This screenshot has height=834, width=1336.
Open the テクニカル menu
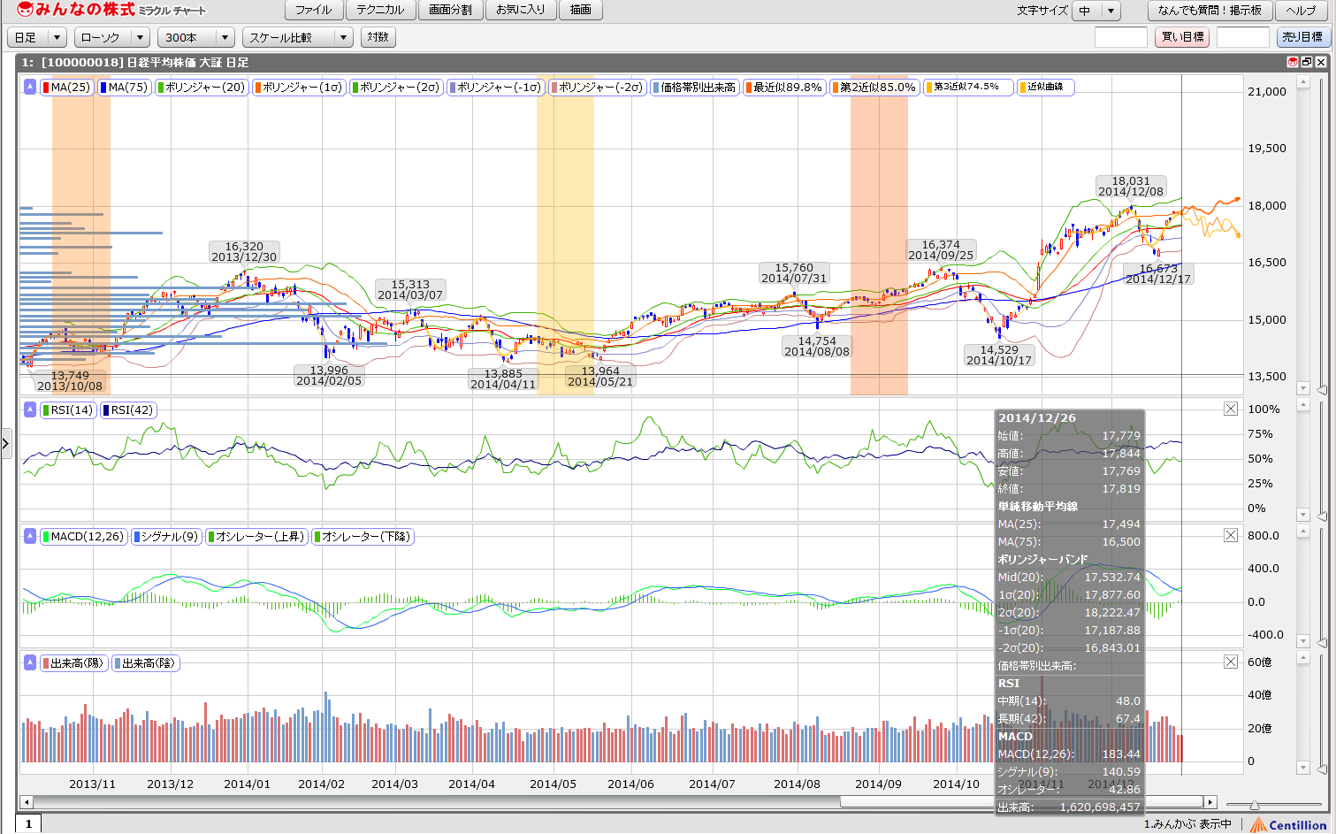click(x=380, y=10)
